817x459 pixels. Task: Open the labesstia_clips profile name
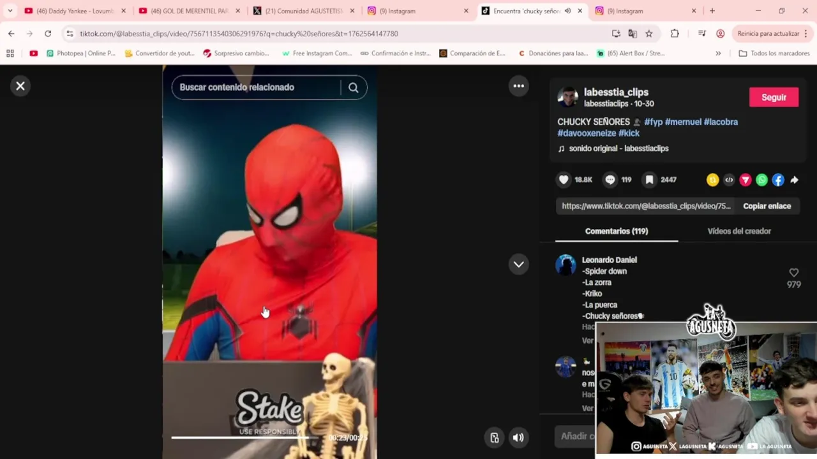616,92
